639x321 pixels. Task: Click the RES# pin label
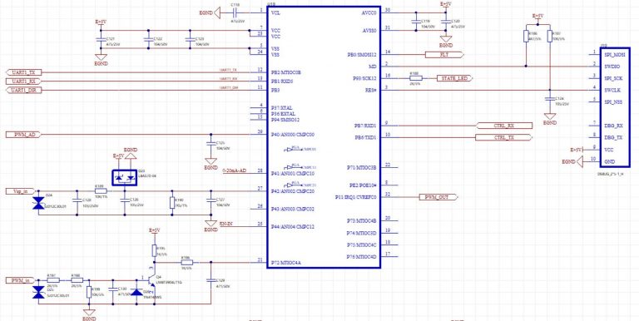(371, 90)
